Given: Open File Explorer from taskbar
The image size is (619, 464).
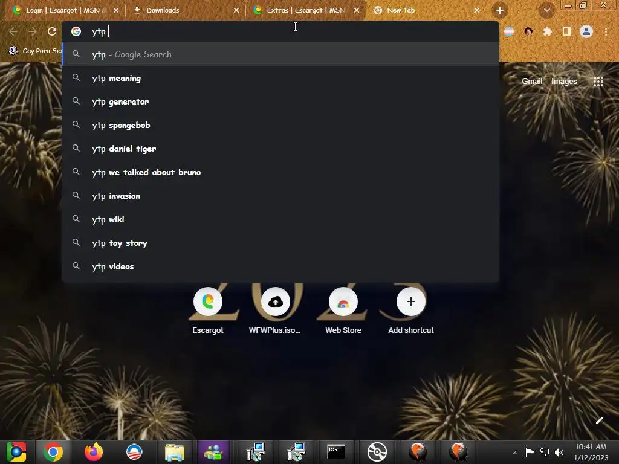Looking at the screenshot, I should tap(174, 452).
